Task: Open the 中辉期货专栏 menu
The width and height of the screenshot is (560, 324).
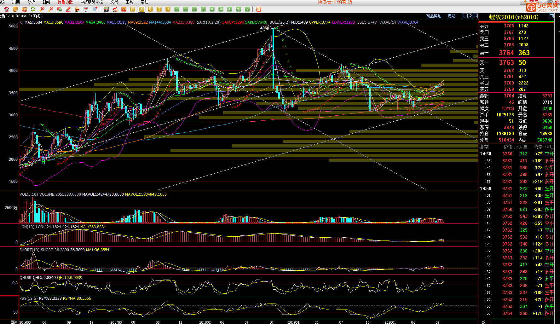Action: click(x=91, y=2)
